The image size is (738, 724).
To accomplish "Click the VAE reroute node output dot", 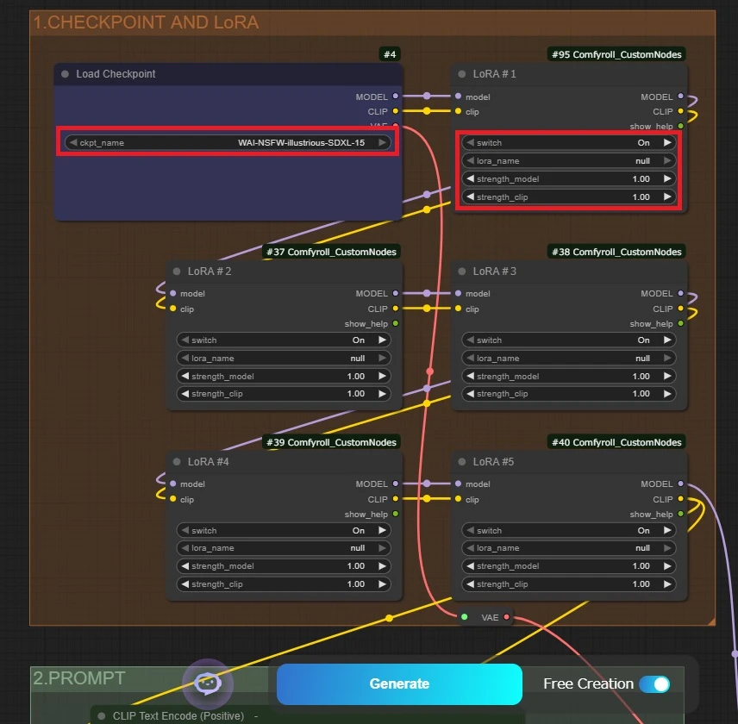I will pos(507,617).
